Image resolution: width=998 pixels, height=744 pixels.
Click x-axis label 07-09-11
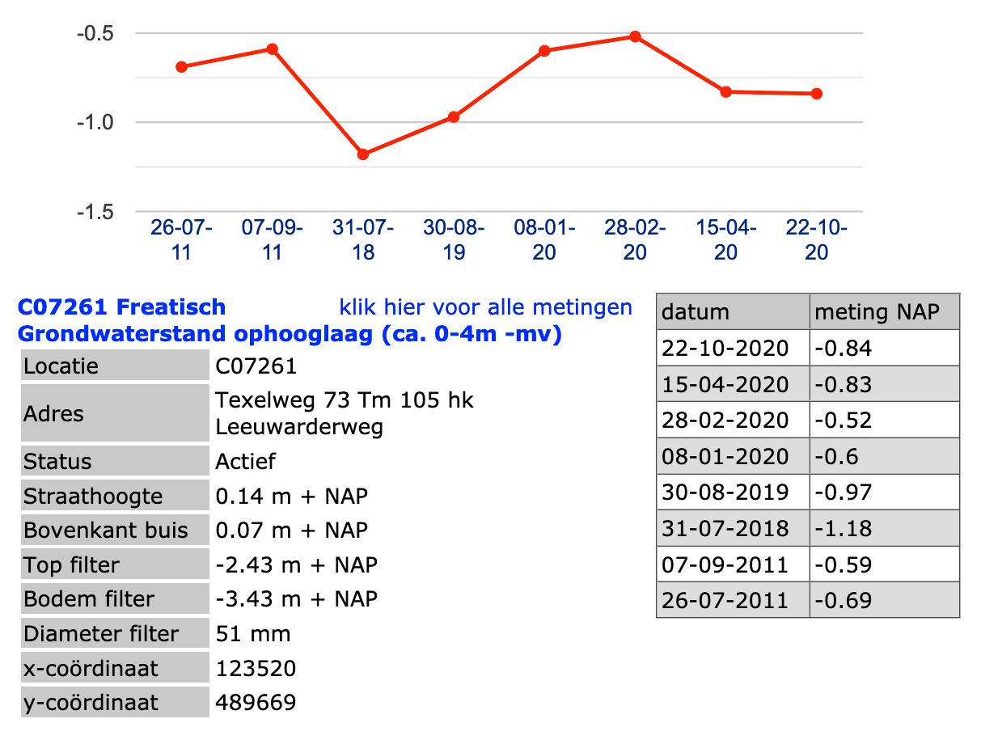(x=273, y=240)
